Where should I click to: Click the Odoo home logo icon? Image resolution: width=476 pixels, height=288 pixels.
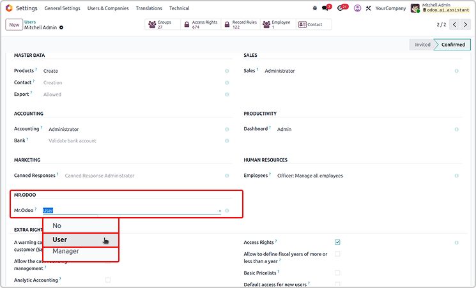pos(9,8)
